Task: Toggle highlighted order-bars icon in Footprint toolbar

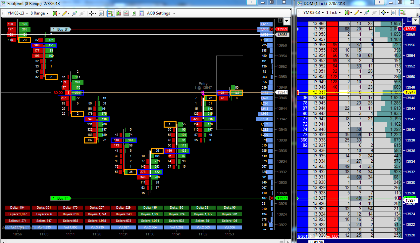Action: pyautogui.click(x=111, y=13)
